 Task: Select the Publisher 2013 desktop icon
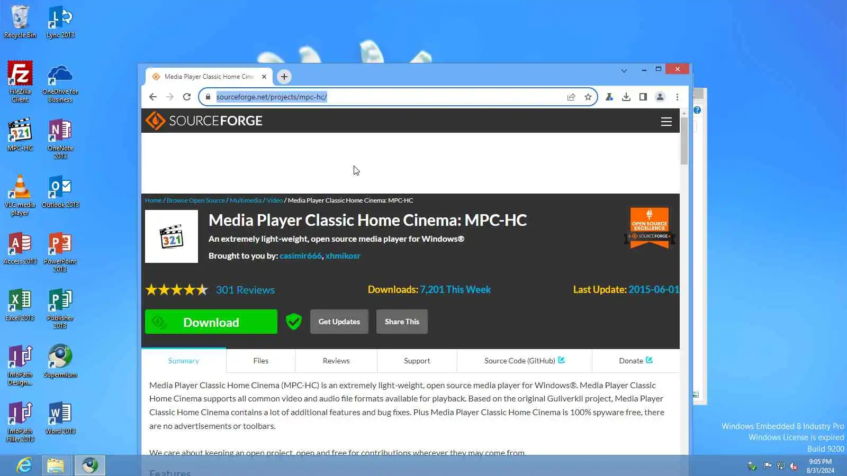(60, 308)
